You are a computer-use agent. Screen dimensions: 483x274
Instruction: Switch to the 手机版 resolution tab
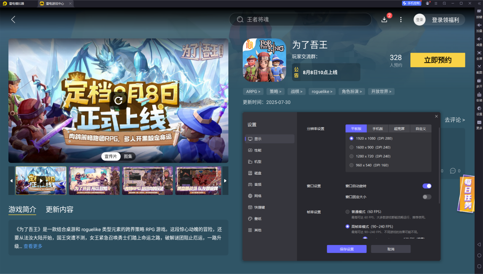[x=378, y=129]
